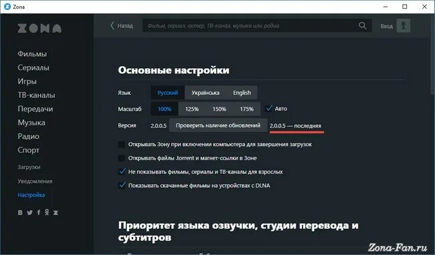Open Настройка page
This screenshot has width=435, height=255.
tap(31, 195)
